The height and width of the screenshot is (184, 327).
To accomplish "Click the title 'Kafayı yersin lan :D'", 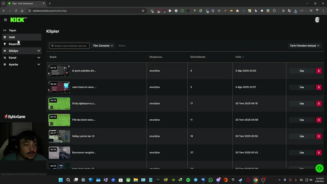I will (83, 136).
